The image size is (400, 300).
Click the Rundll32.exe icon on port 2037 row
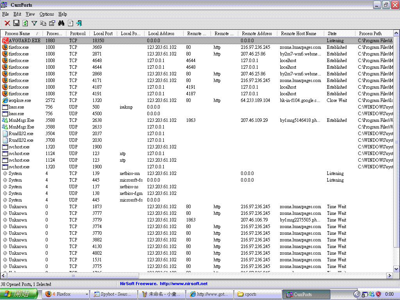[x=5, y=134]
